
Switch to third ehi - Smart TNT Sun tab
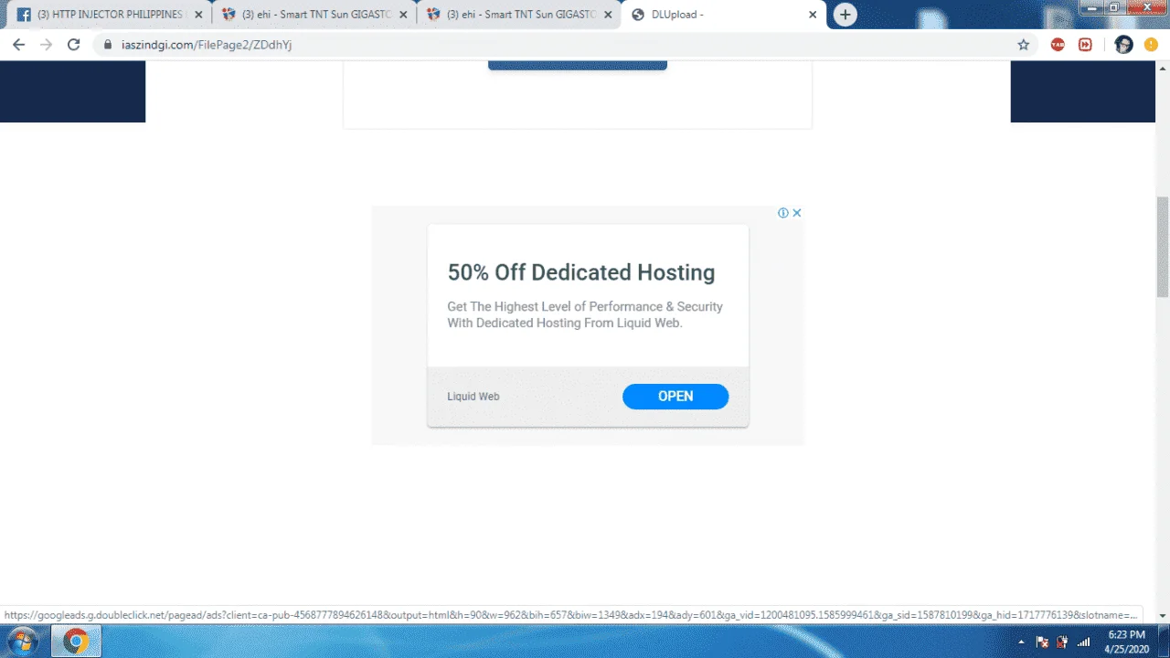[x=518, y=15]
